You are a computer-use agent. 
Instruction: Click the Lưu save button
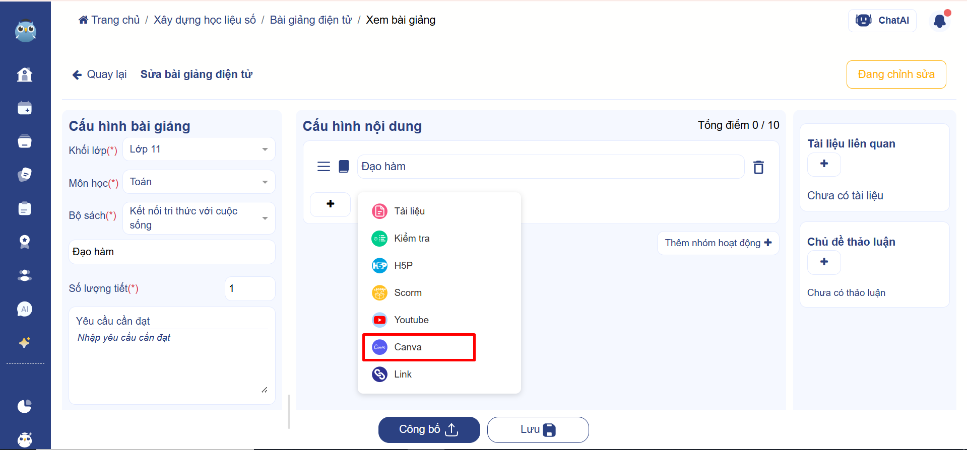coord(538,430)
